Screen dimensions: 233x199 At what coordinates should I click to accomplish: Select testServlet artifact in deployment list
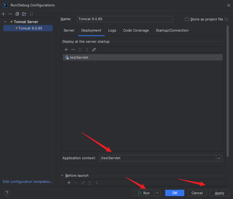coord(143,57)
